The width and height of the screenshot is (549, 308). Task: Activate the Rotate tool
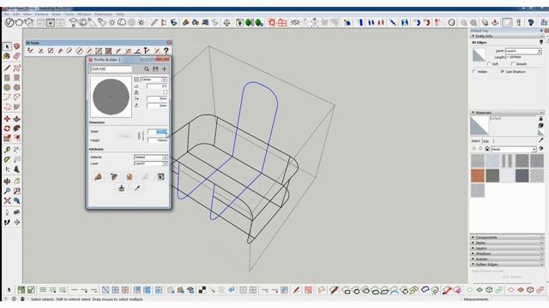[7, 128]
